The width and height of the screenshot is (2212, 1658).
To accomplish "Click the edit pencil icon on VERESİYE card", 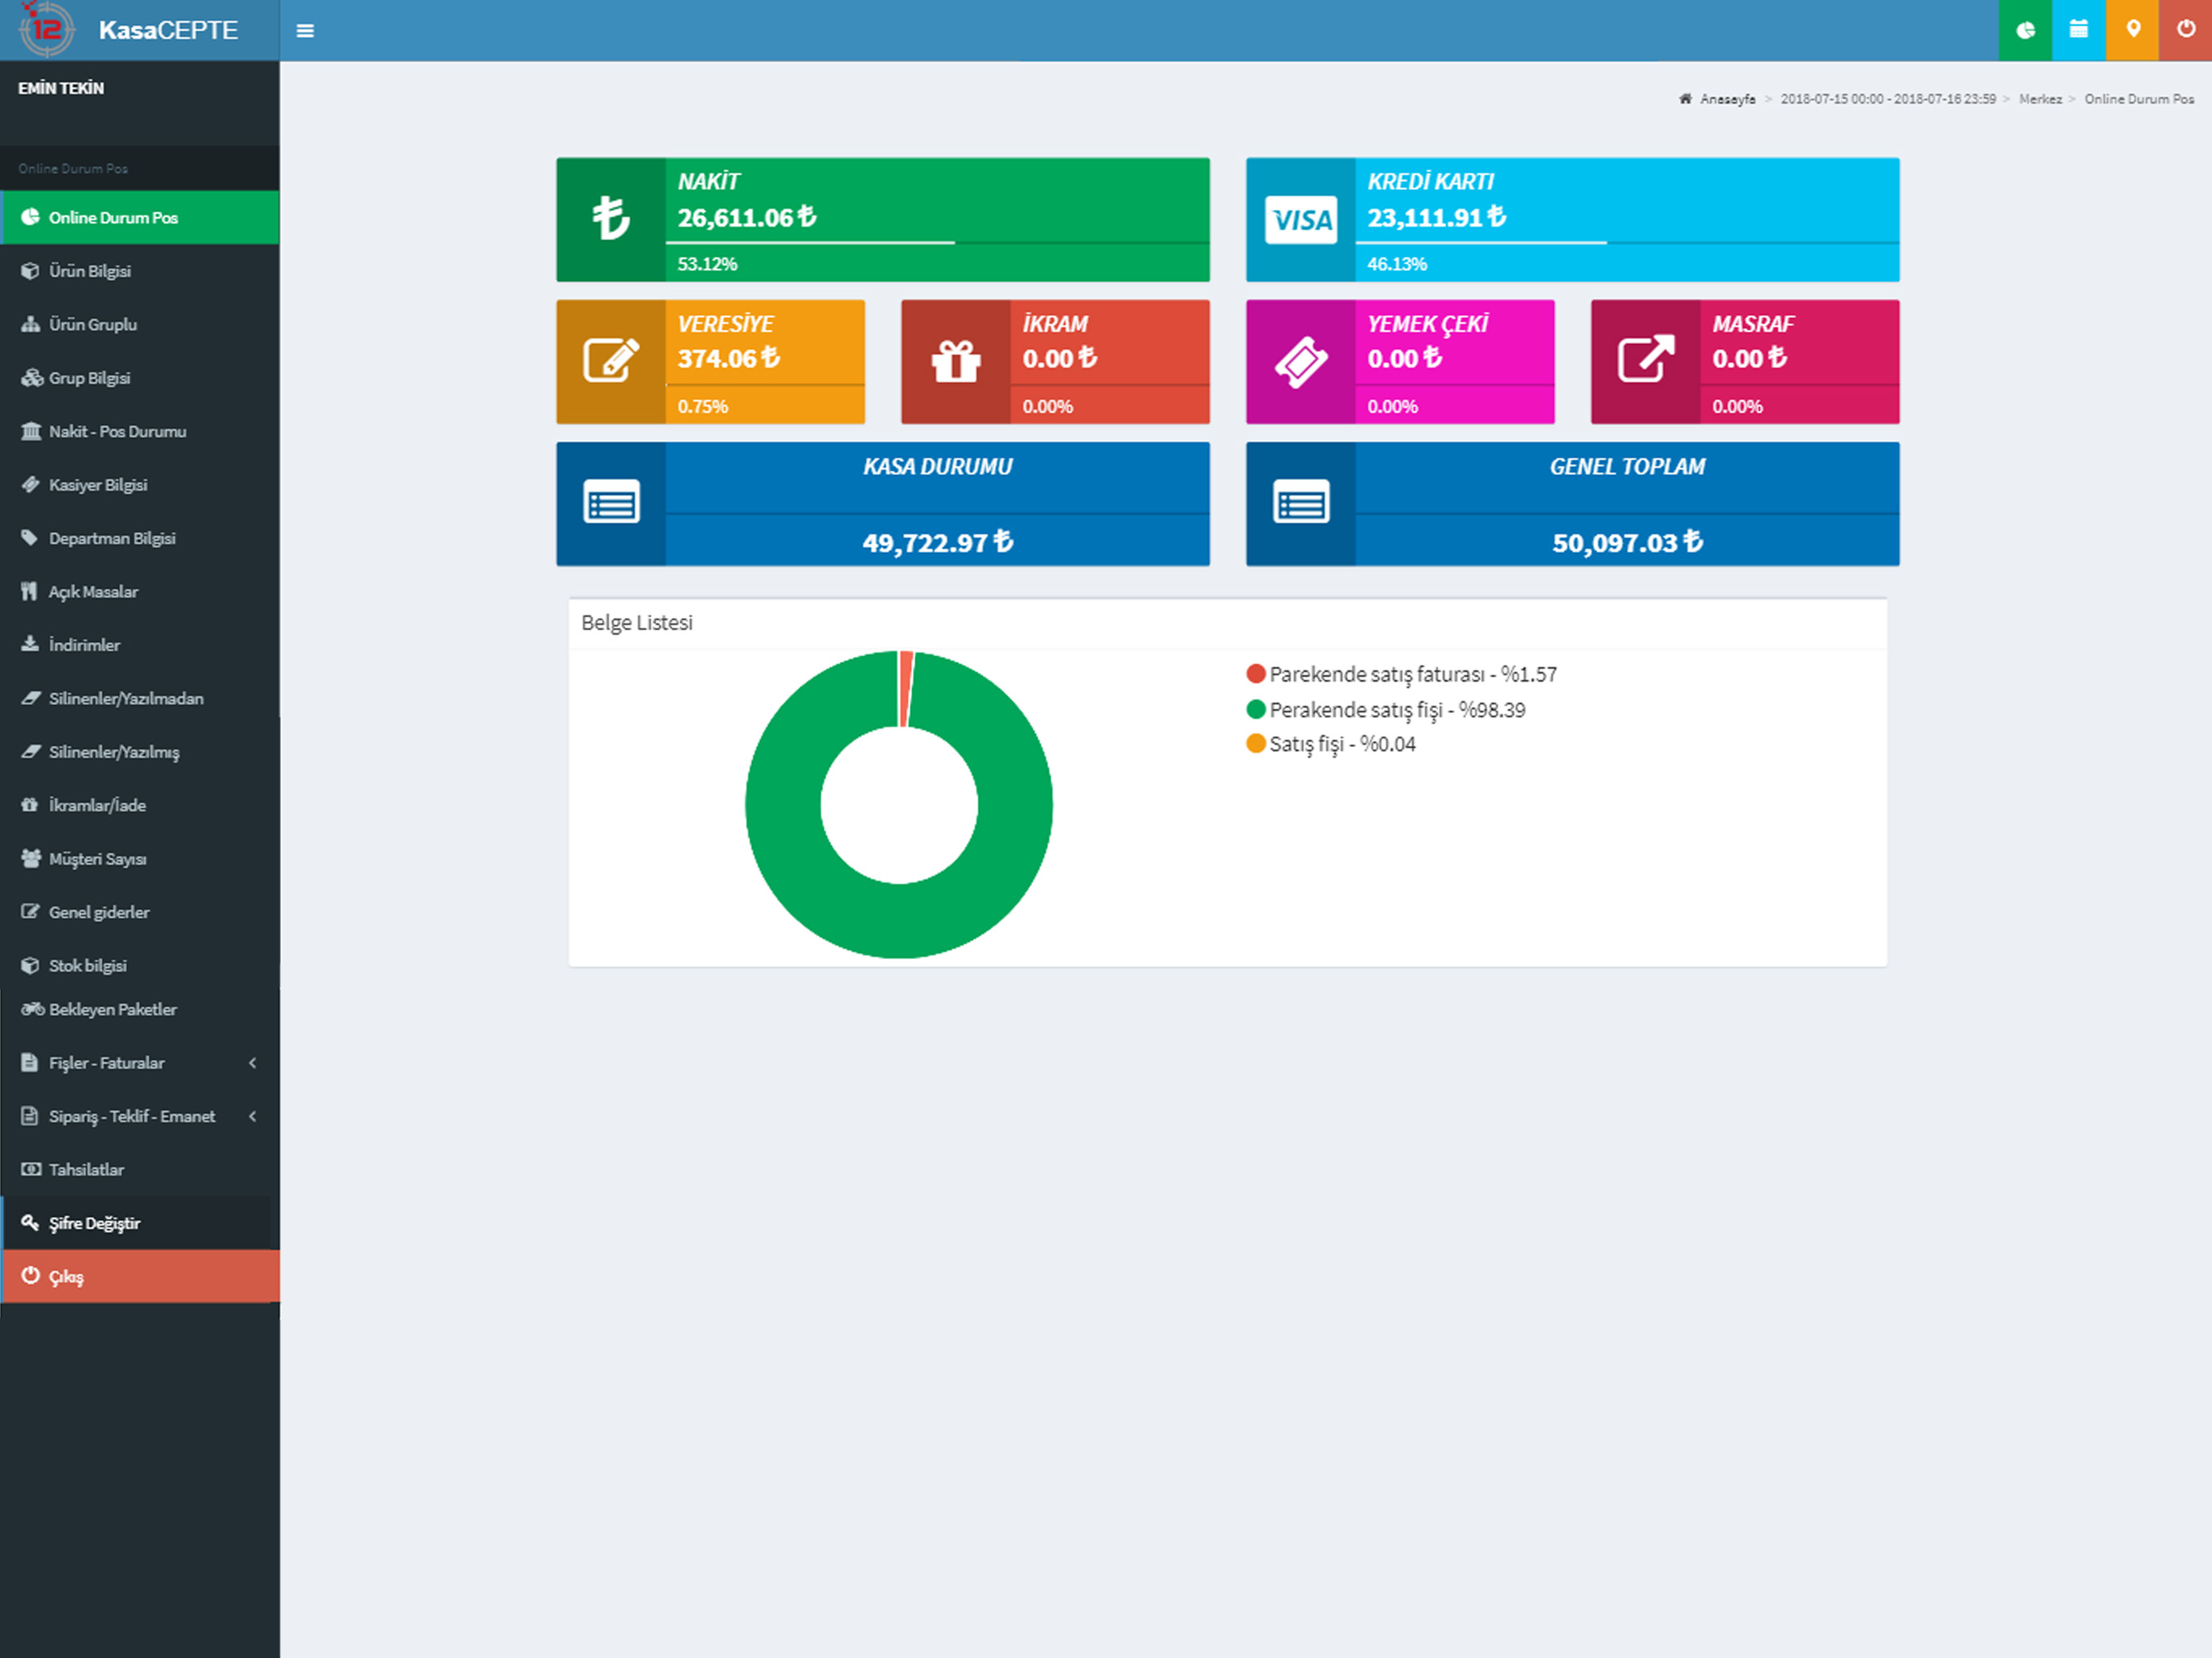I will click(611, 360).
